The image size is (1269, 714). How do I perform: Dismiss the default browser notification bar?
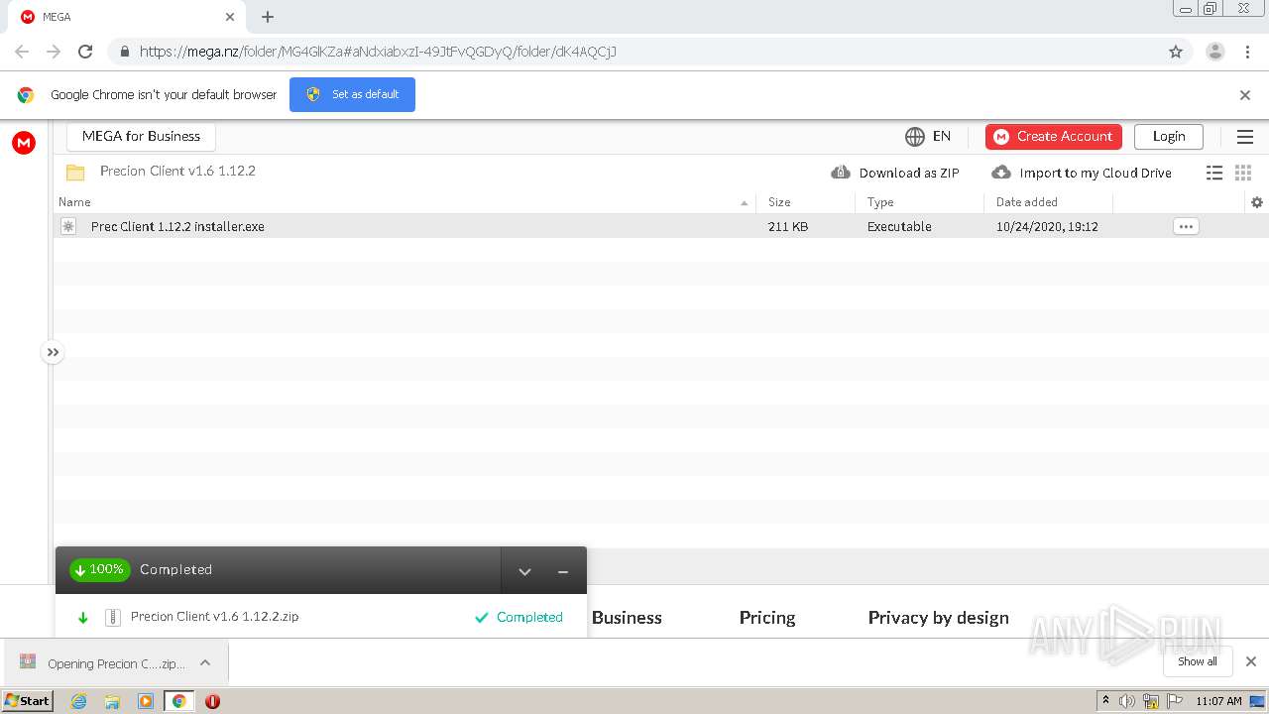tap(1245, 95)
